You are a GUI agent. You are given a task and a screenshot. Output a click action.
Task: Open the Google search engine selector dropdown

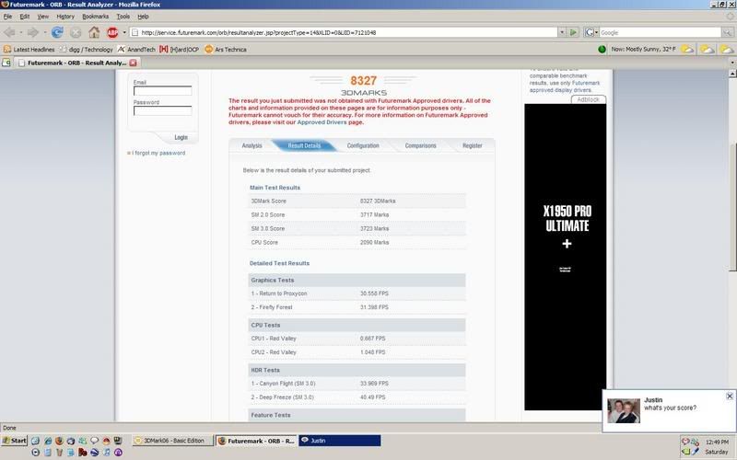tap(596, 32)
